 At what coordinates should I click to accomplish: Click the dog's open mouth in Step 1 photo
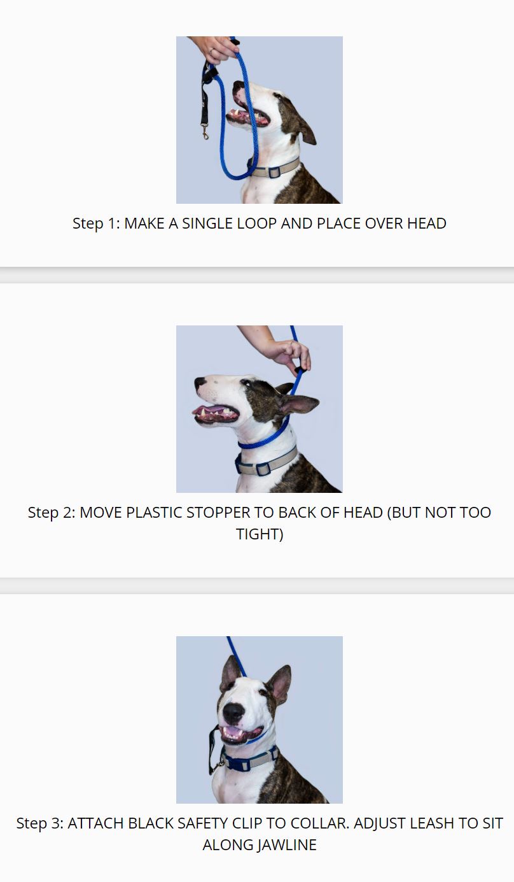point(248,116)
